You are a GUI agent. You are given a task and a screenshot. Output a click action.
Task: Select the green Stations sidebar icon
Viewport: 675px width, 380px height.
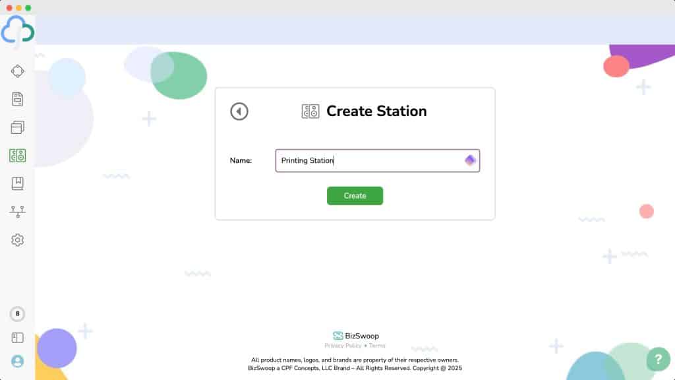click(x=18, y=156)
